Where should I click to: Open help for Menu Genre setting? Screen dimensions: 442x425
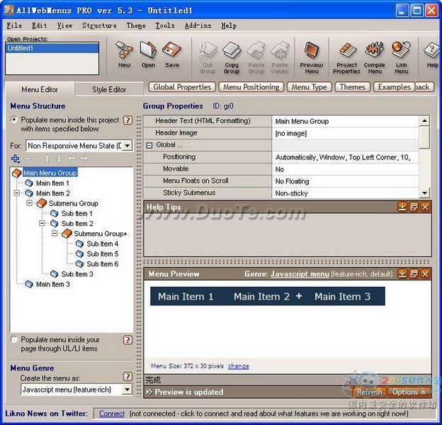[x=127, y=377]
